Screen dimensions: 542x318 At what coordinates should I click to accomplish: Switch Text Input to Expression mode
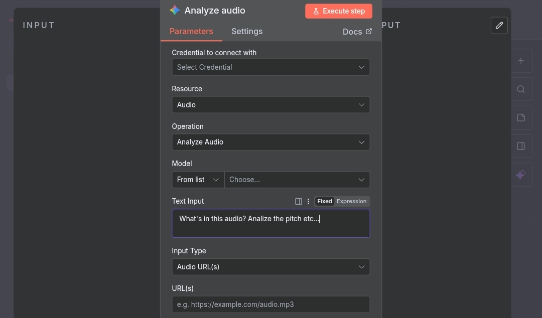pyautogui.click(x=351, y=201)
